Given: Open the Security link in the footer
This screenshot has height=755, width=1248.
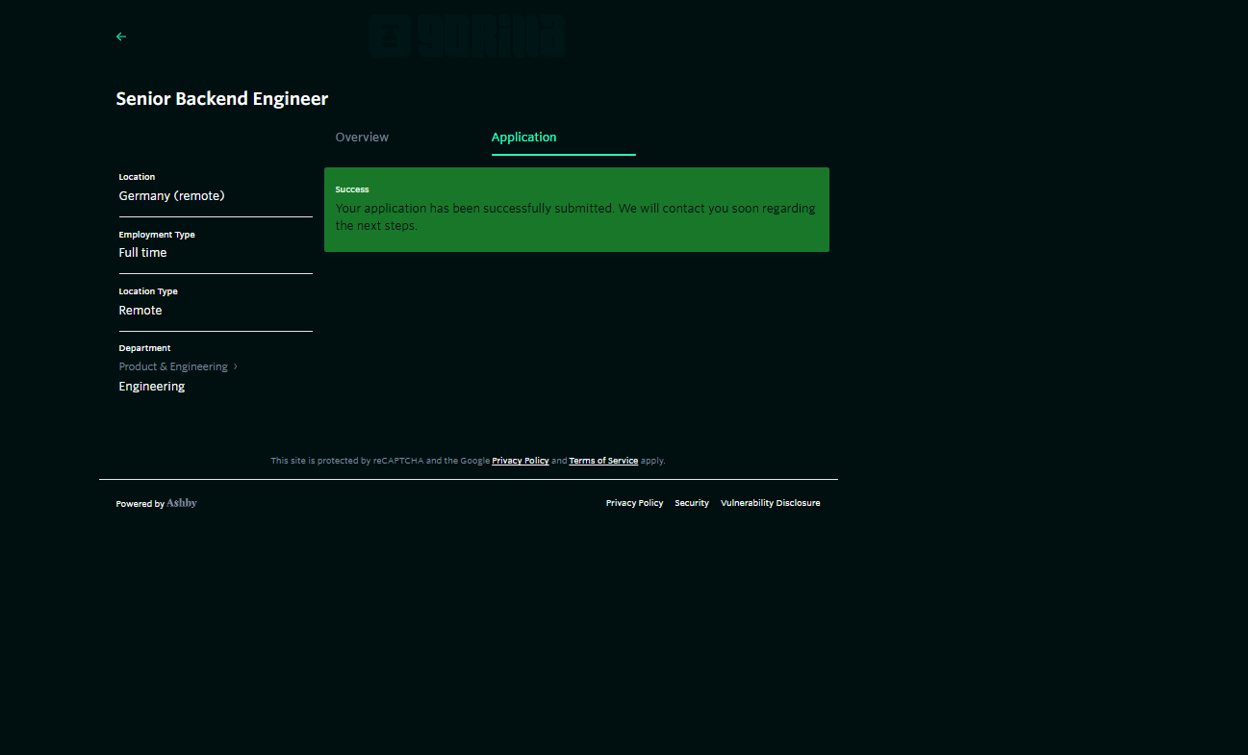Looking at the screenshot, I should (691, 503).
